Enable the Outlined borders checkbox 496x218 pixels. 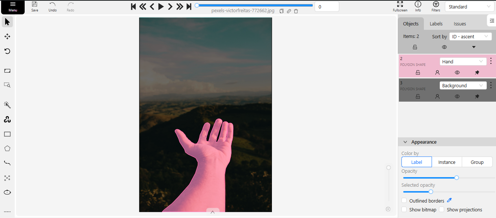[404, 201]
